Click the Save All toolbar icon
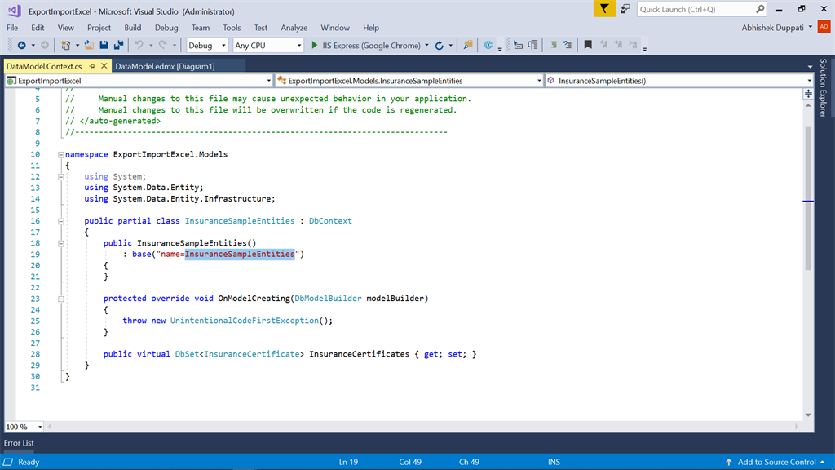 [x=119, y=46]
